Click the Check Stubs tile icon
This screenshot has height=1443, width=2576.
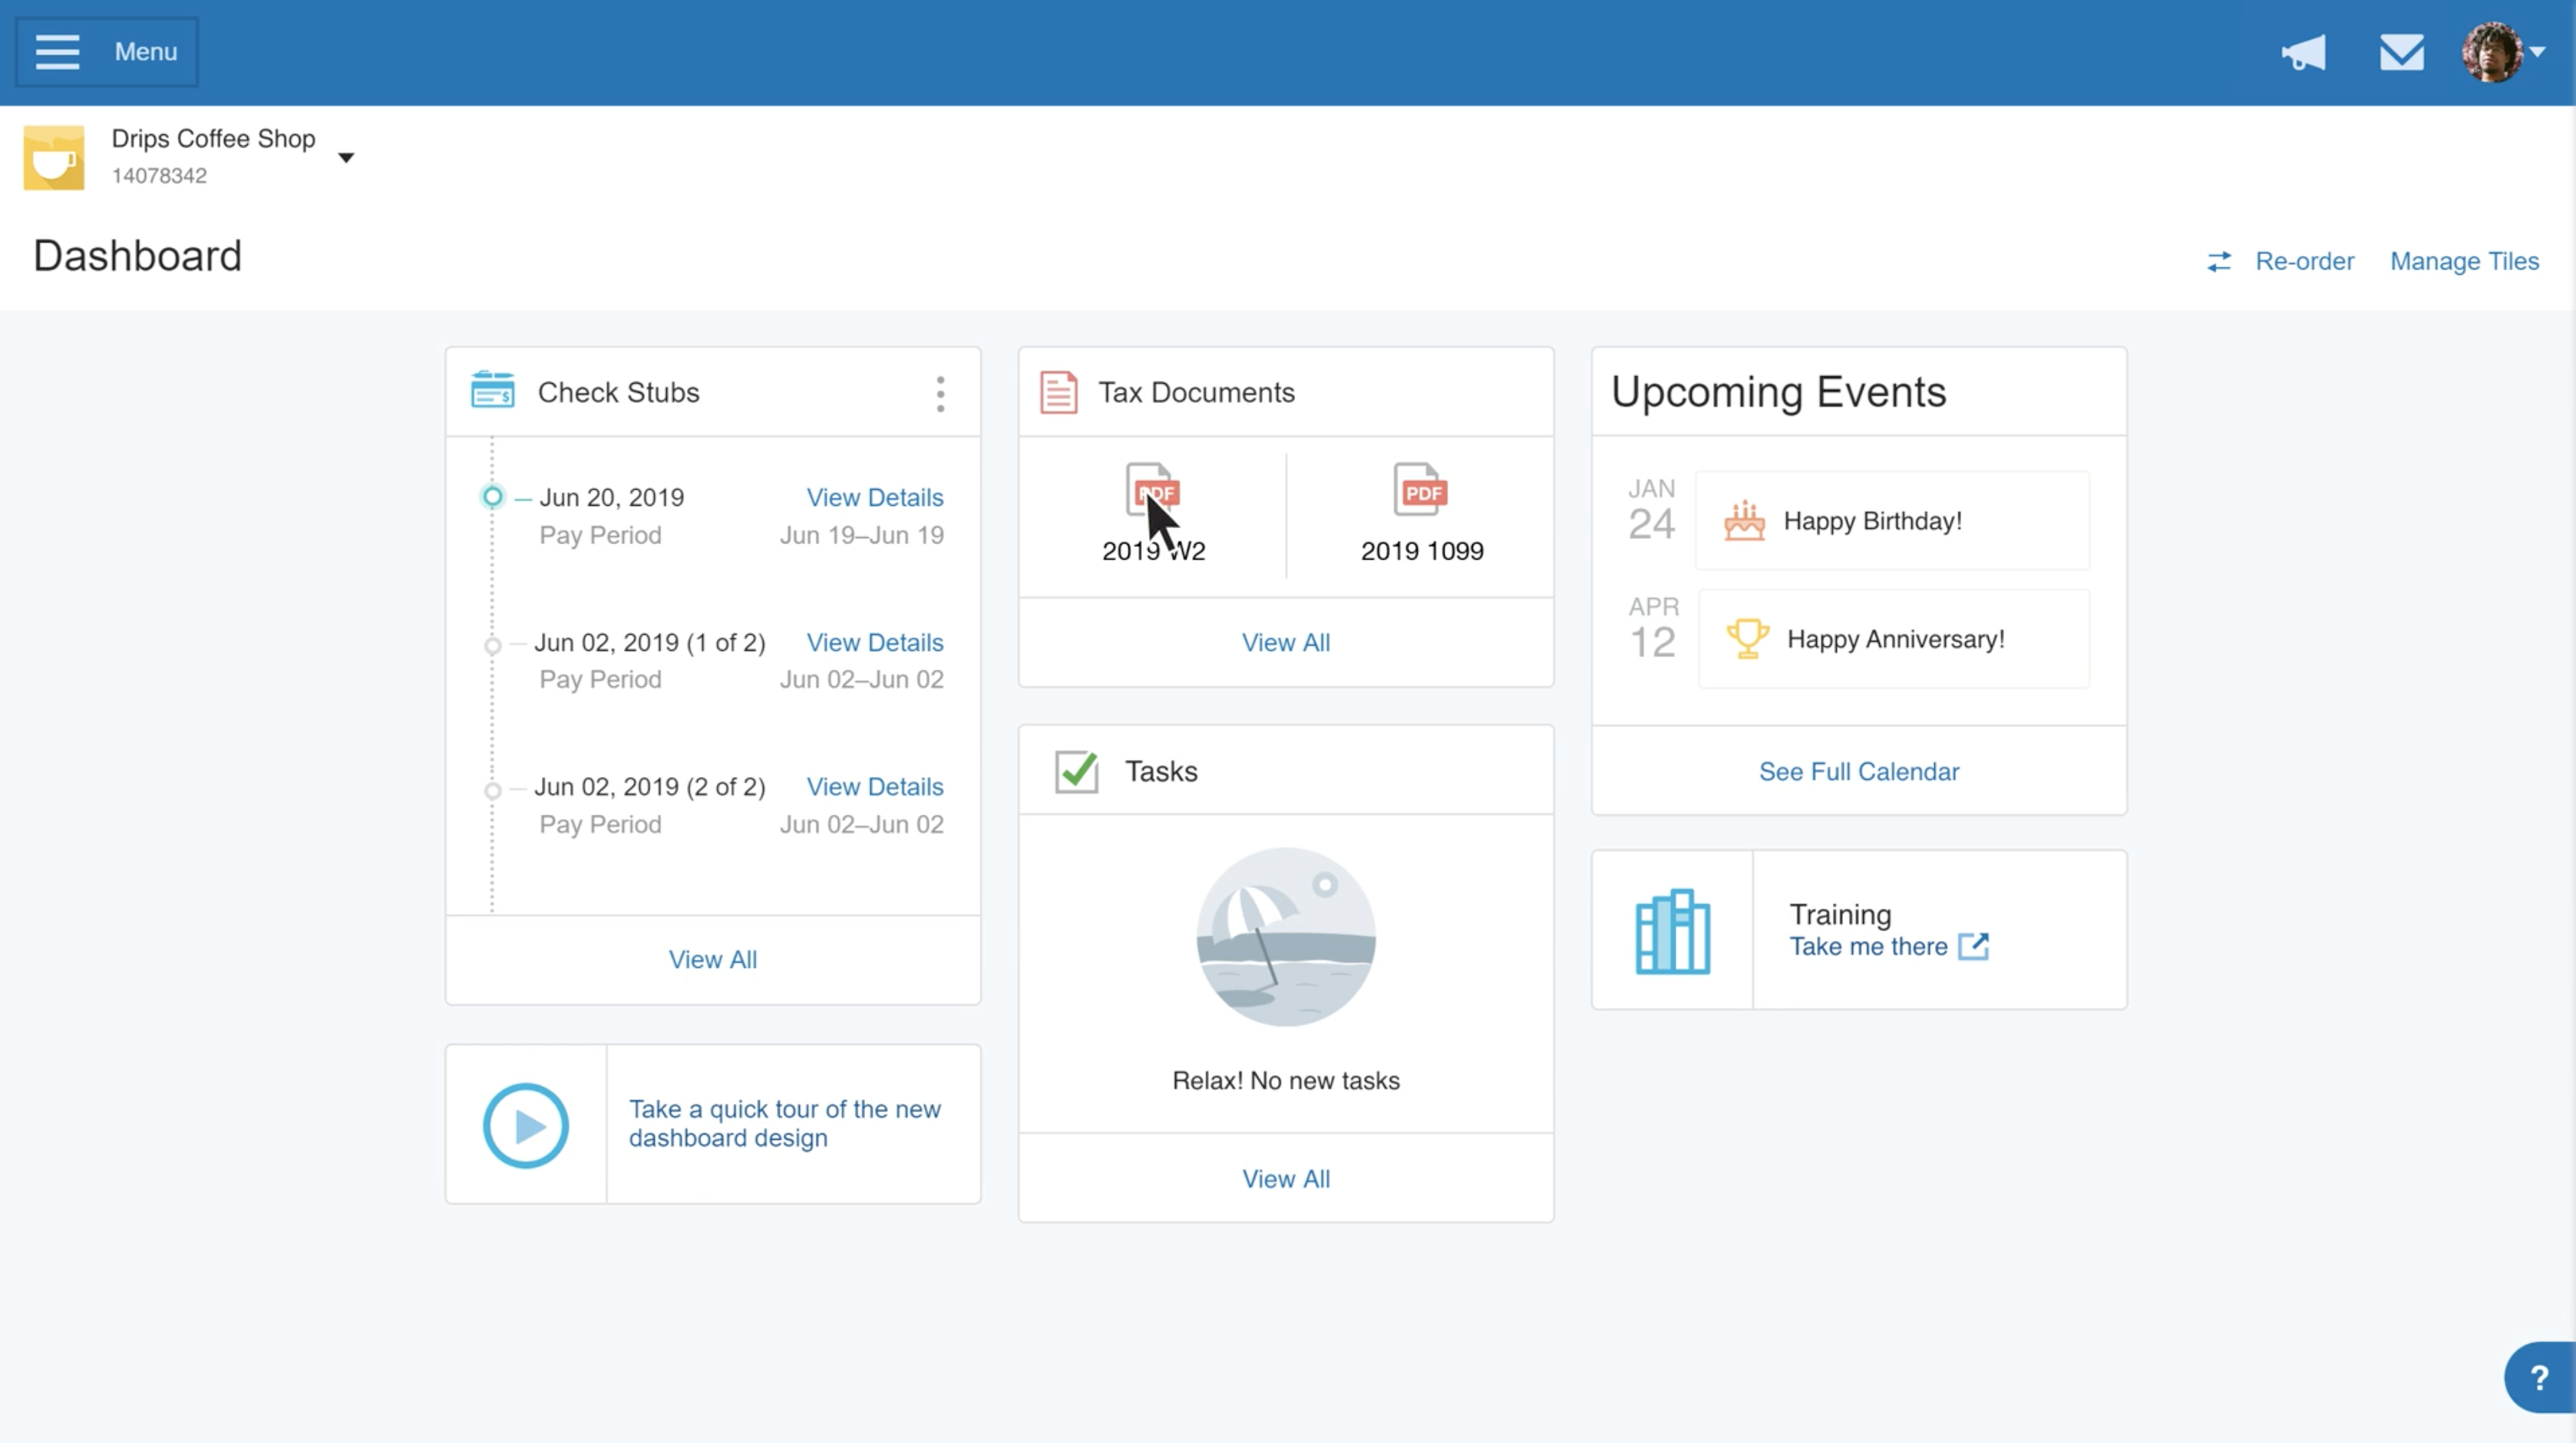[493, 390]
